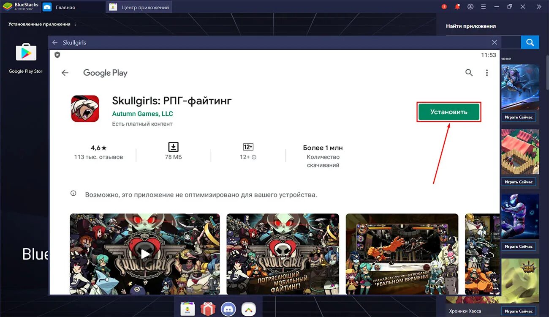The height and width of the screenshot is (317, 549).
Task: Open the user account profile icon
Action: 470,7
